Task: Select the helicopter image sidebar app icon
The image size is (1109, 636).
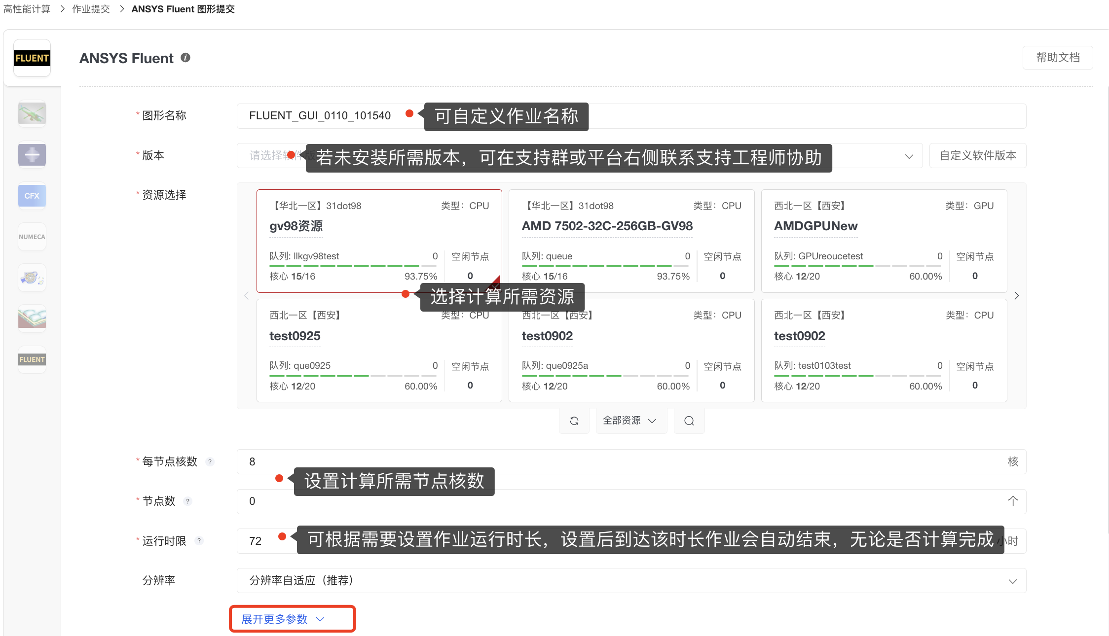Action: tap(32, 114)
